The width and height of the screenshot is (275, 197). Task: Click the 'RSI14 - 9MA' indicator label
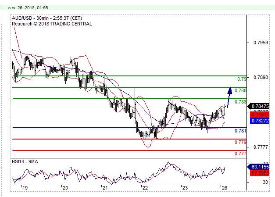click(x=25, y=161)
